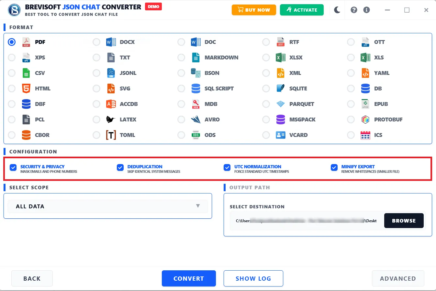Screen dimensions: 436x291
Task: Select the ODS radio button
Action: (x=181, y=135)
